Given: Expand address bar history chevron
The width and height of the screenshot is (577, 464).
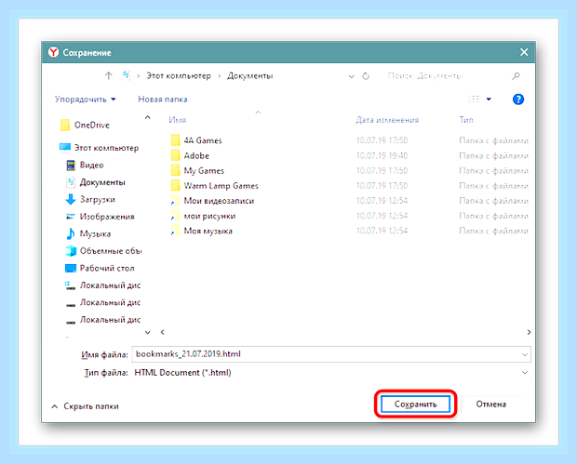Looking at the screenshot, I should click(352, 76).
